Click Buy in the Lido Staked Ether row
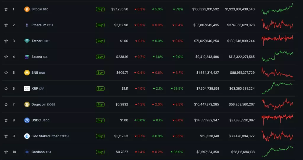The image size is (303, 160). point(100,136)
